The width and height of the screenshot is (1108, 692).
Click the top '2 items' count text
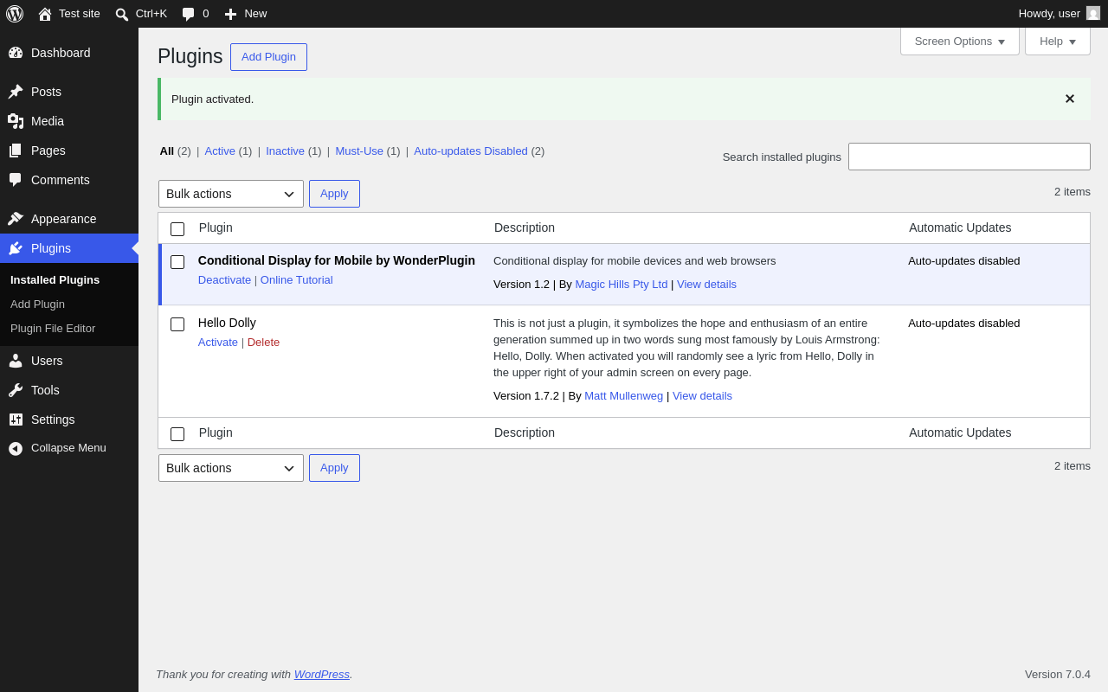(1073, 192)
